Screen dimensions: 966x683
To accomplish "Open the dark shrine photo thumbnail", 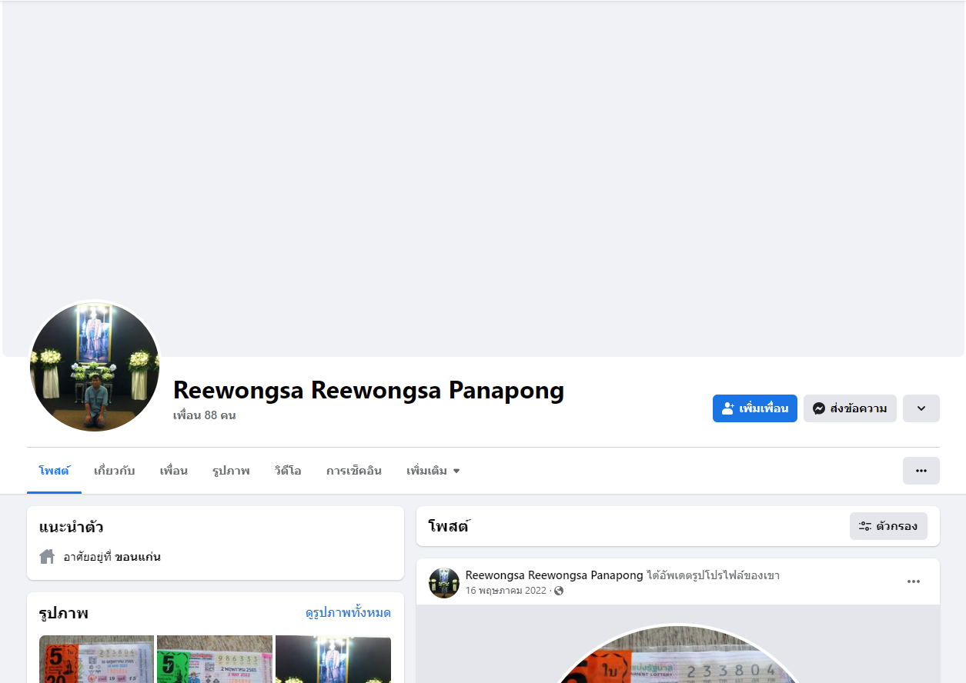I will click(x=333, y=659).
